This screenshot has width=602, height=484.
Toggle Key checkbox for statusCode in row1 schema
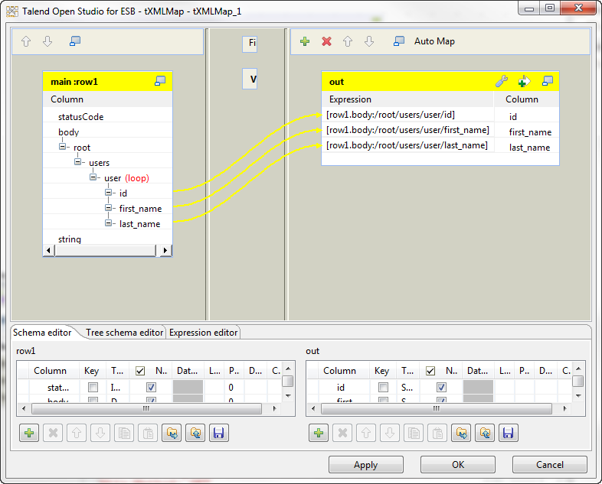click(x=93, y=388)
